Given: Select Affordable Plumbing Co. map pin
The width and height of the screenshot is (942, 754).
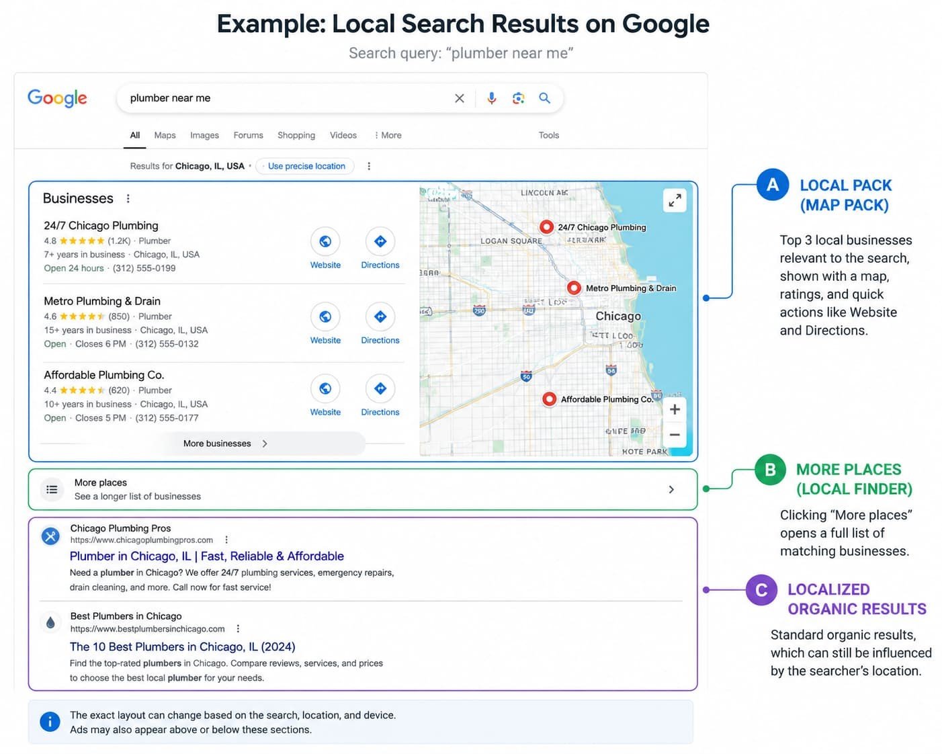Looking at the screenshot, I should pos(549,399).
